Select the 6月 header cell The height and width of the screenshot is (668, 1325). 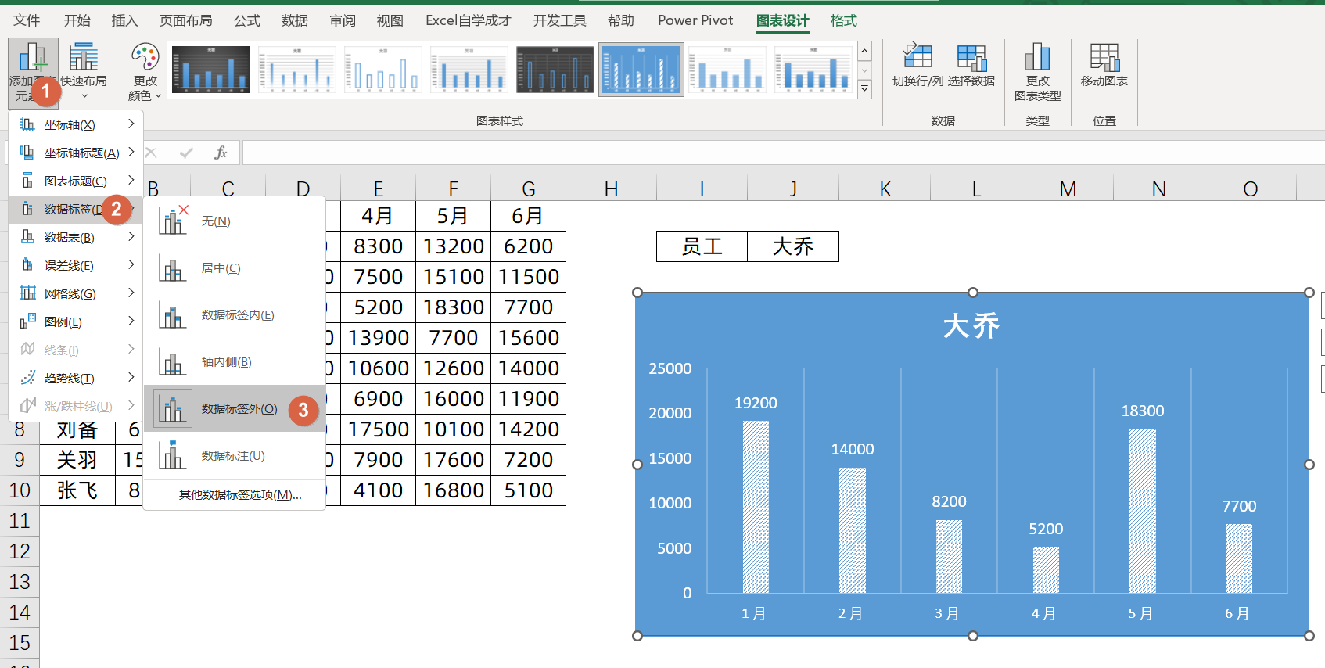click(x=529, y=216)
